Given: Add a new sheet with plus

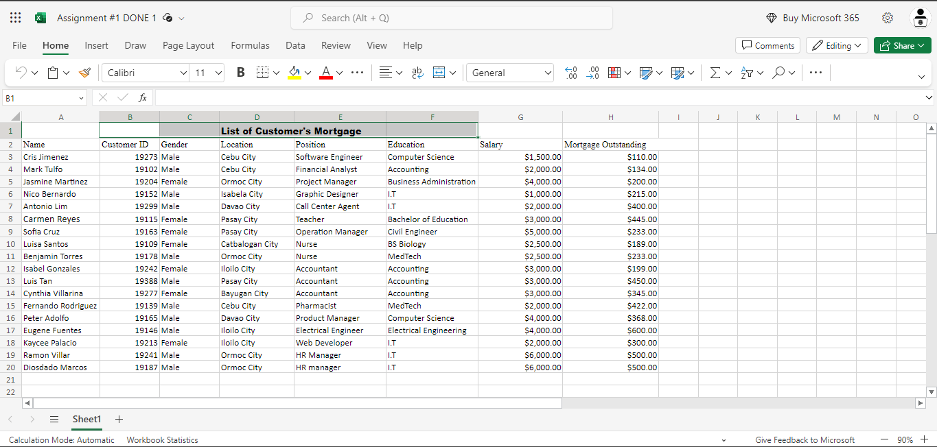Looking at the screenshot, I should (x=119, y=419).
